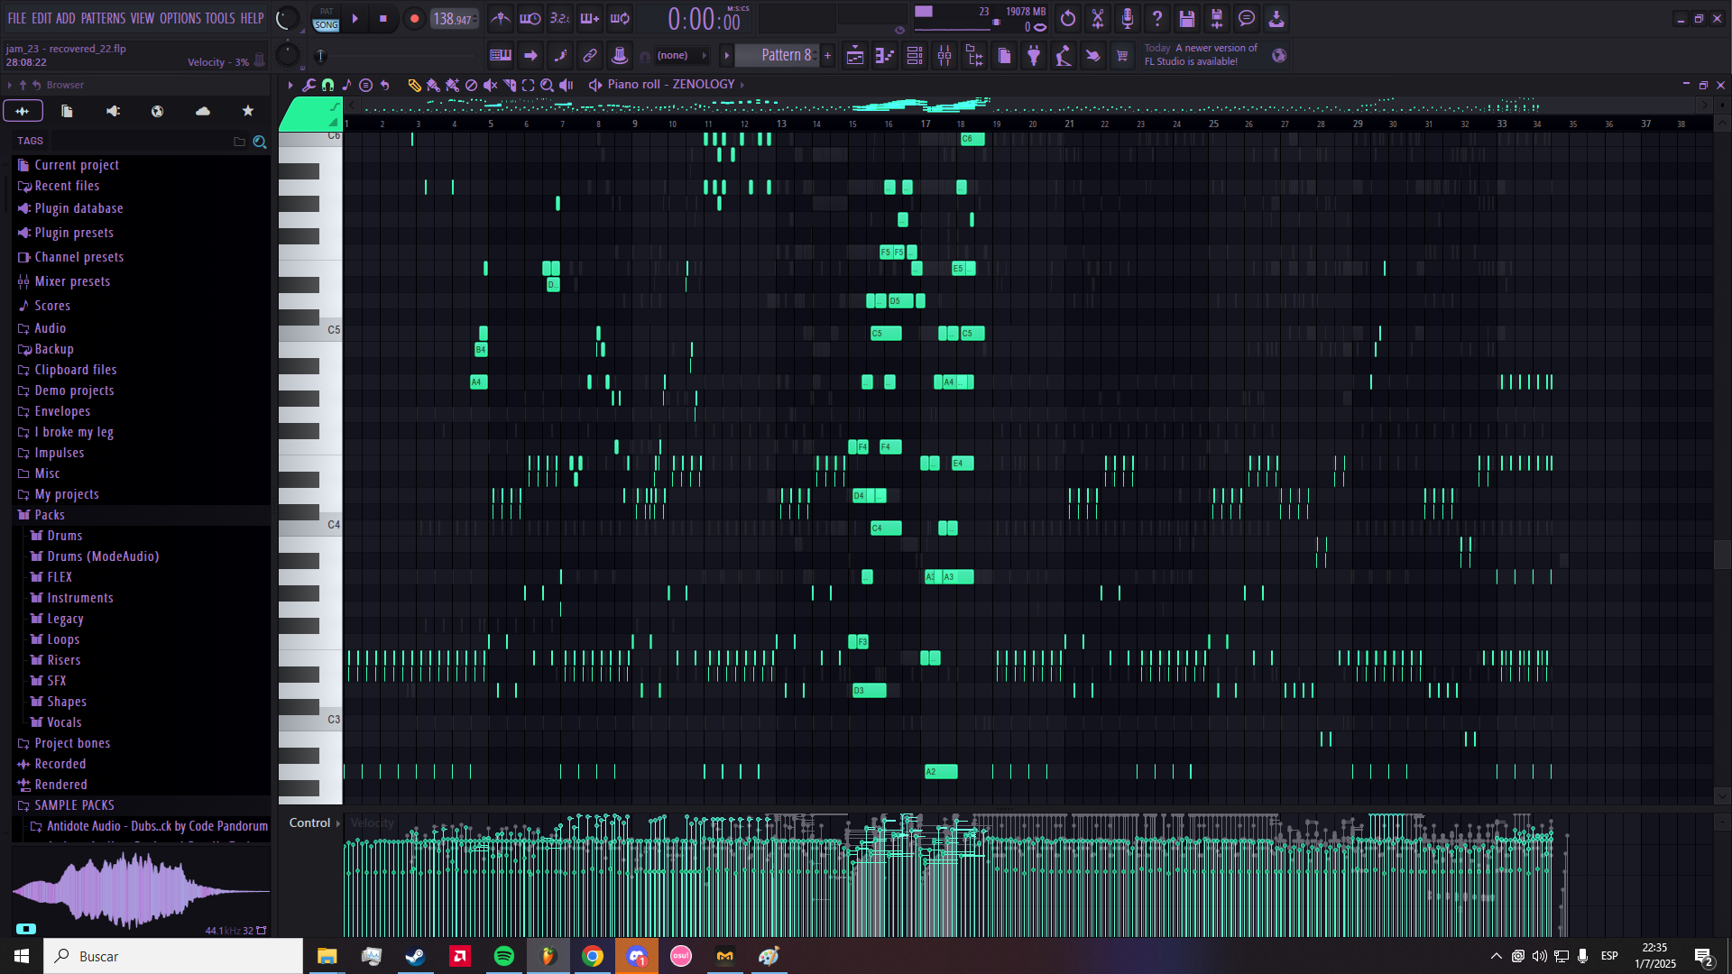The width and height of the screenshot is (1732, 974).
Task: Open the EDIT menu
Action: click(41, 18)
